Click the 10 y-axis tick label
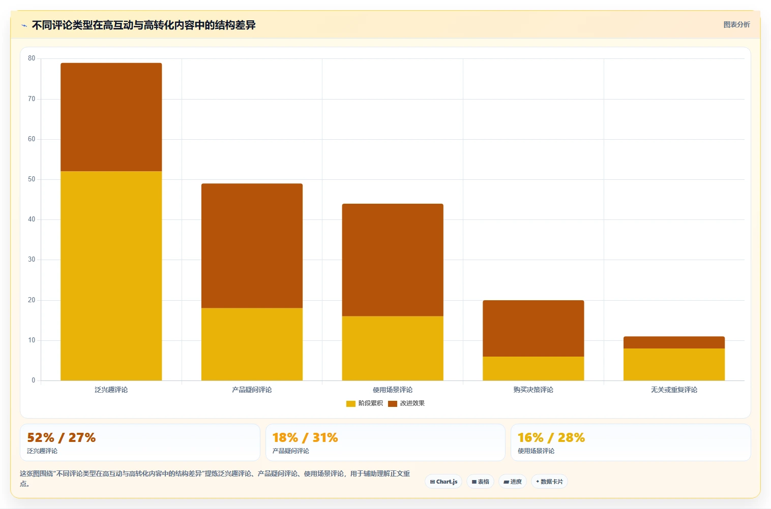The width and height of the screenshot is (771, 509). tap(32, 340)
